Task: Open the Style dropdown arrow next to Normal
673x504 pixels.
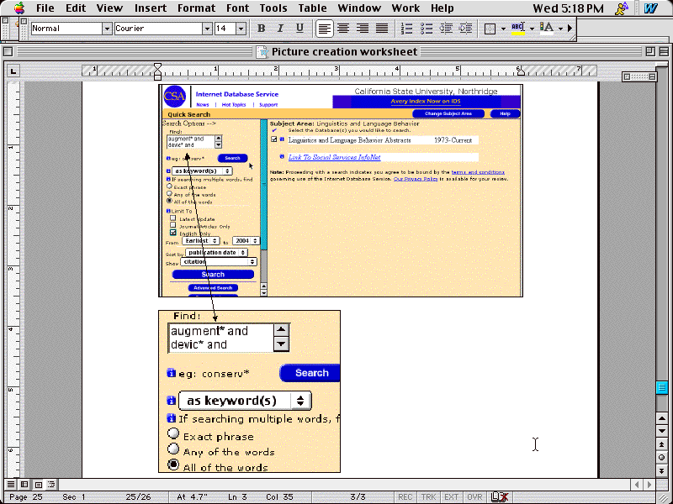Action: tap(107, 29)
